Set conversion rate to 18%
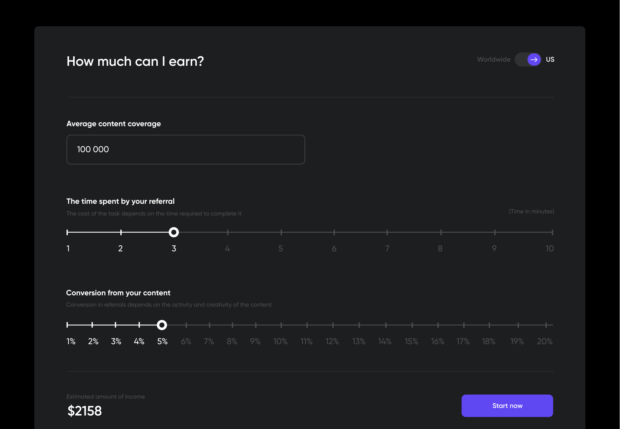The height and width of the screenshot is (429, 620). click(x=489, y=325)
